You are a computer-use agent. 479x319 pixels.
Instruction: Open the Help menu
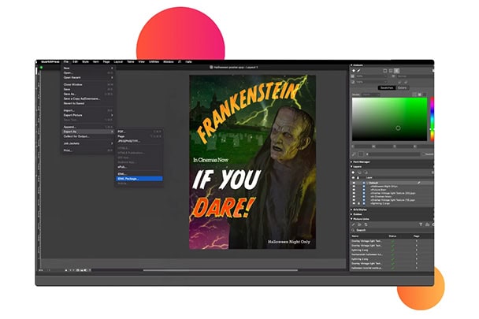pos(189,61)
